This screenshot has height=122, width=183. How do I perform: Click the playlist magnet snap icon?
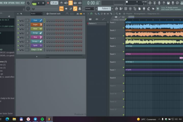coord(91,14)
